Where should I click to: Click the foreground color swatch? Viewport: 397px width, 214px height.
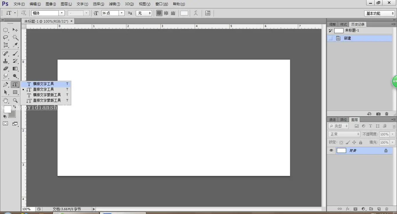(x=7, y=109)
